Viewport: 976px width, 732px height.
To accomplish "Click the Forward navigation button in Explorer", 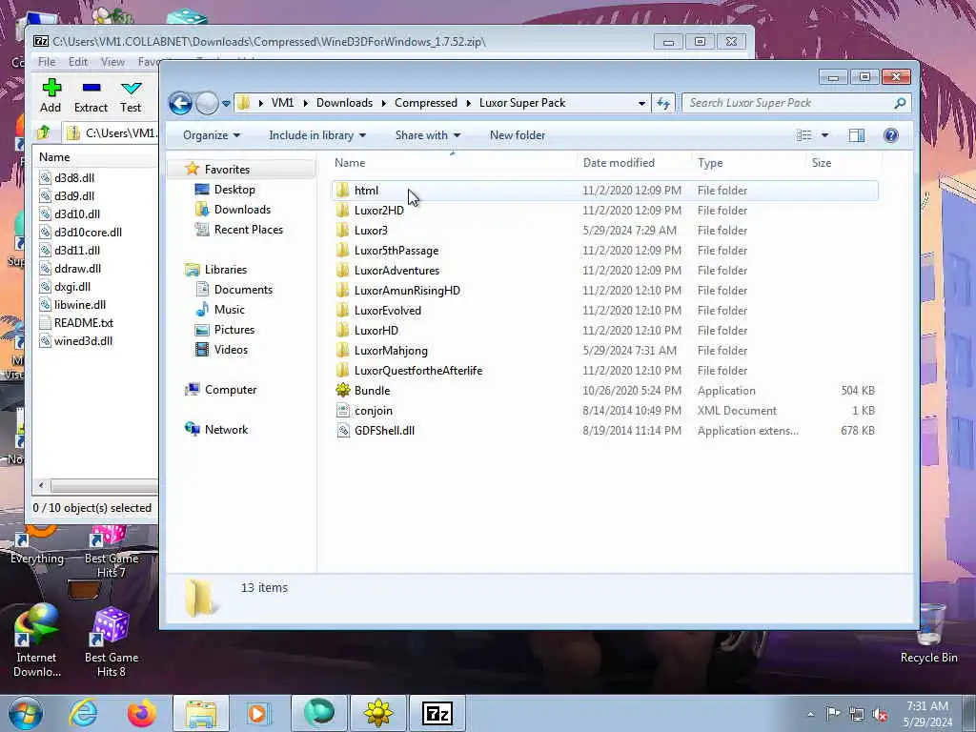I will tap(207, 103).
